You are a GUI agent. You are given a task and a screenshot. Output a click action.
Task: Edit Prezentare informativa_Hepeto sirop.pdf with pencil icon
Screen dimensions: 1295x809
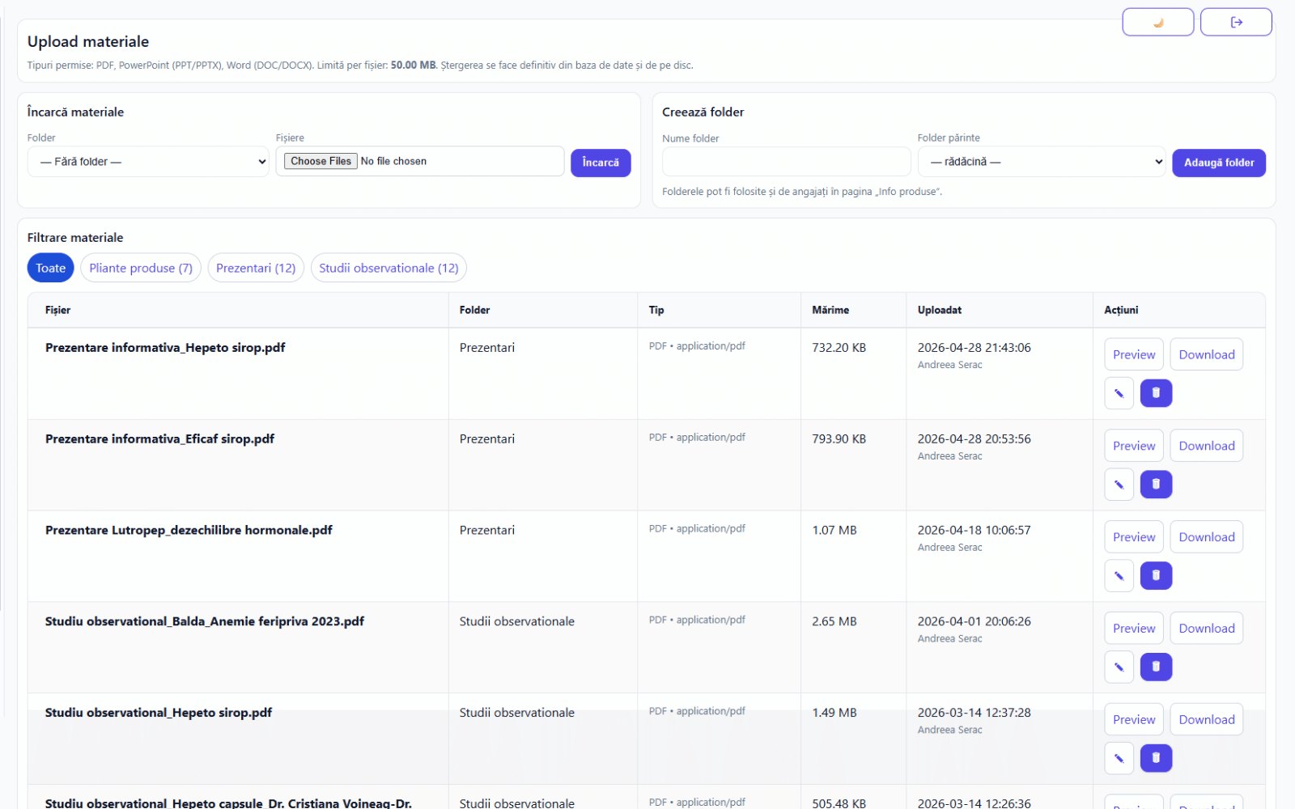tap(1119, 393)
